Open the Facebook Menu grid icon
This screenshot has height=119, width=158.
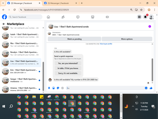tap(139, 17)
